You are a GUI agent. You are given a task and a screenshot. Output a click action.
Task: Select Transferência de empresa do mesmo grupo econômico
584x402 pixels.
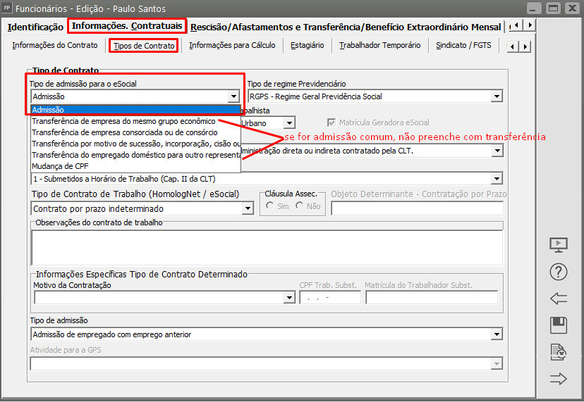click(x=136, y=121)
